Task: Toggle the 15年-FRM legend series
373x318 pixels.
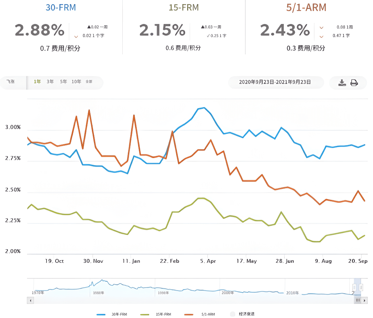Action: click(x=156, y=315)
